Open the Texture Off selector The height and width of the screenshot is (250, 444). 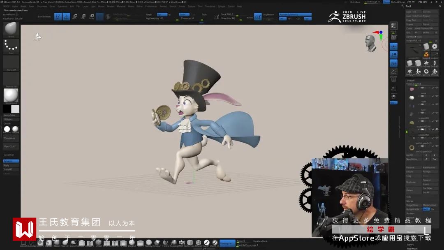click(11, 79)
